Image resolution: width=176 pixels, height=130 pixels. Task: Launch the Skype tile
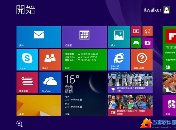point(27,60)
